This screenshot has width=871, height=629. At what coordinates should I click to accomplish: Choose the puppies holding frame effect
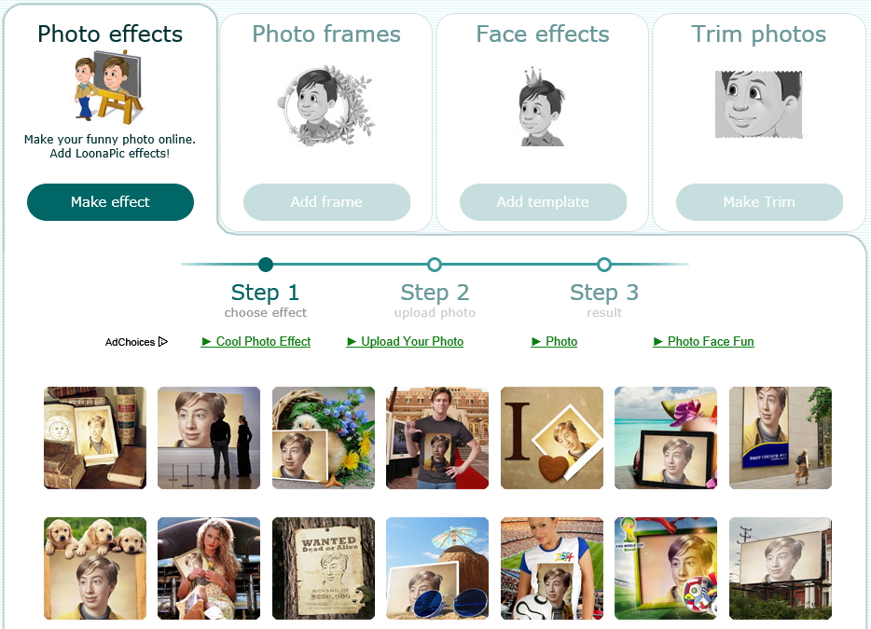pos(95,568)
